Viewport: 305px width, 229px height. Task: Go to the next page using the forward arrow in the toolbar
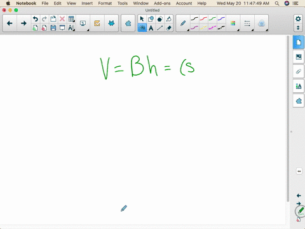(24, 24)
